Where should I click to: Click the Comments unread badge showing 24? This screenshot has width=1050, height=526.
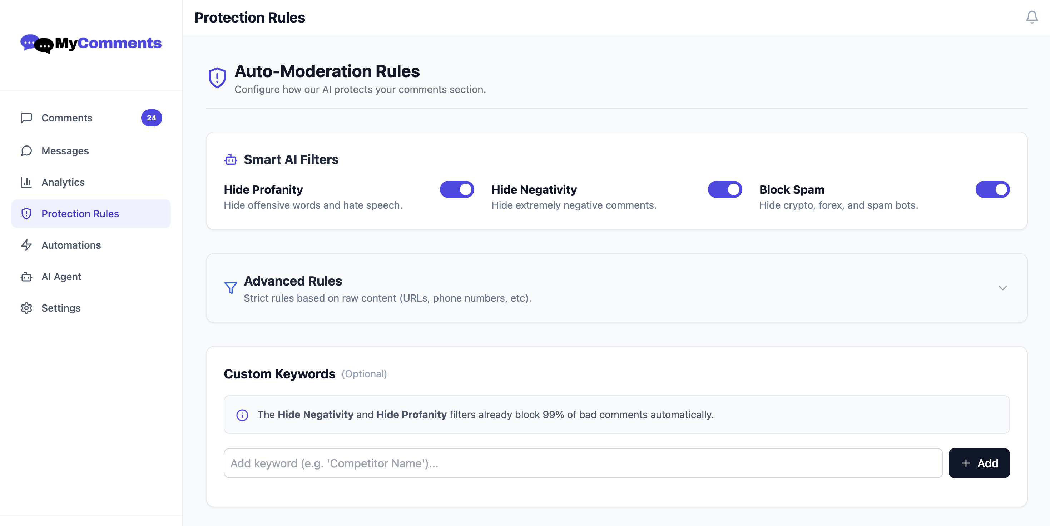[x=151, y=118]
